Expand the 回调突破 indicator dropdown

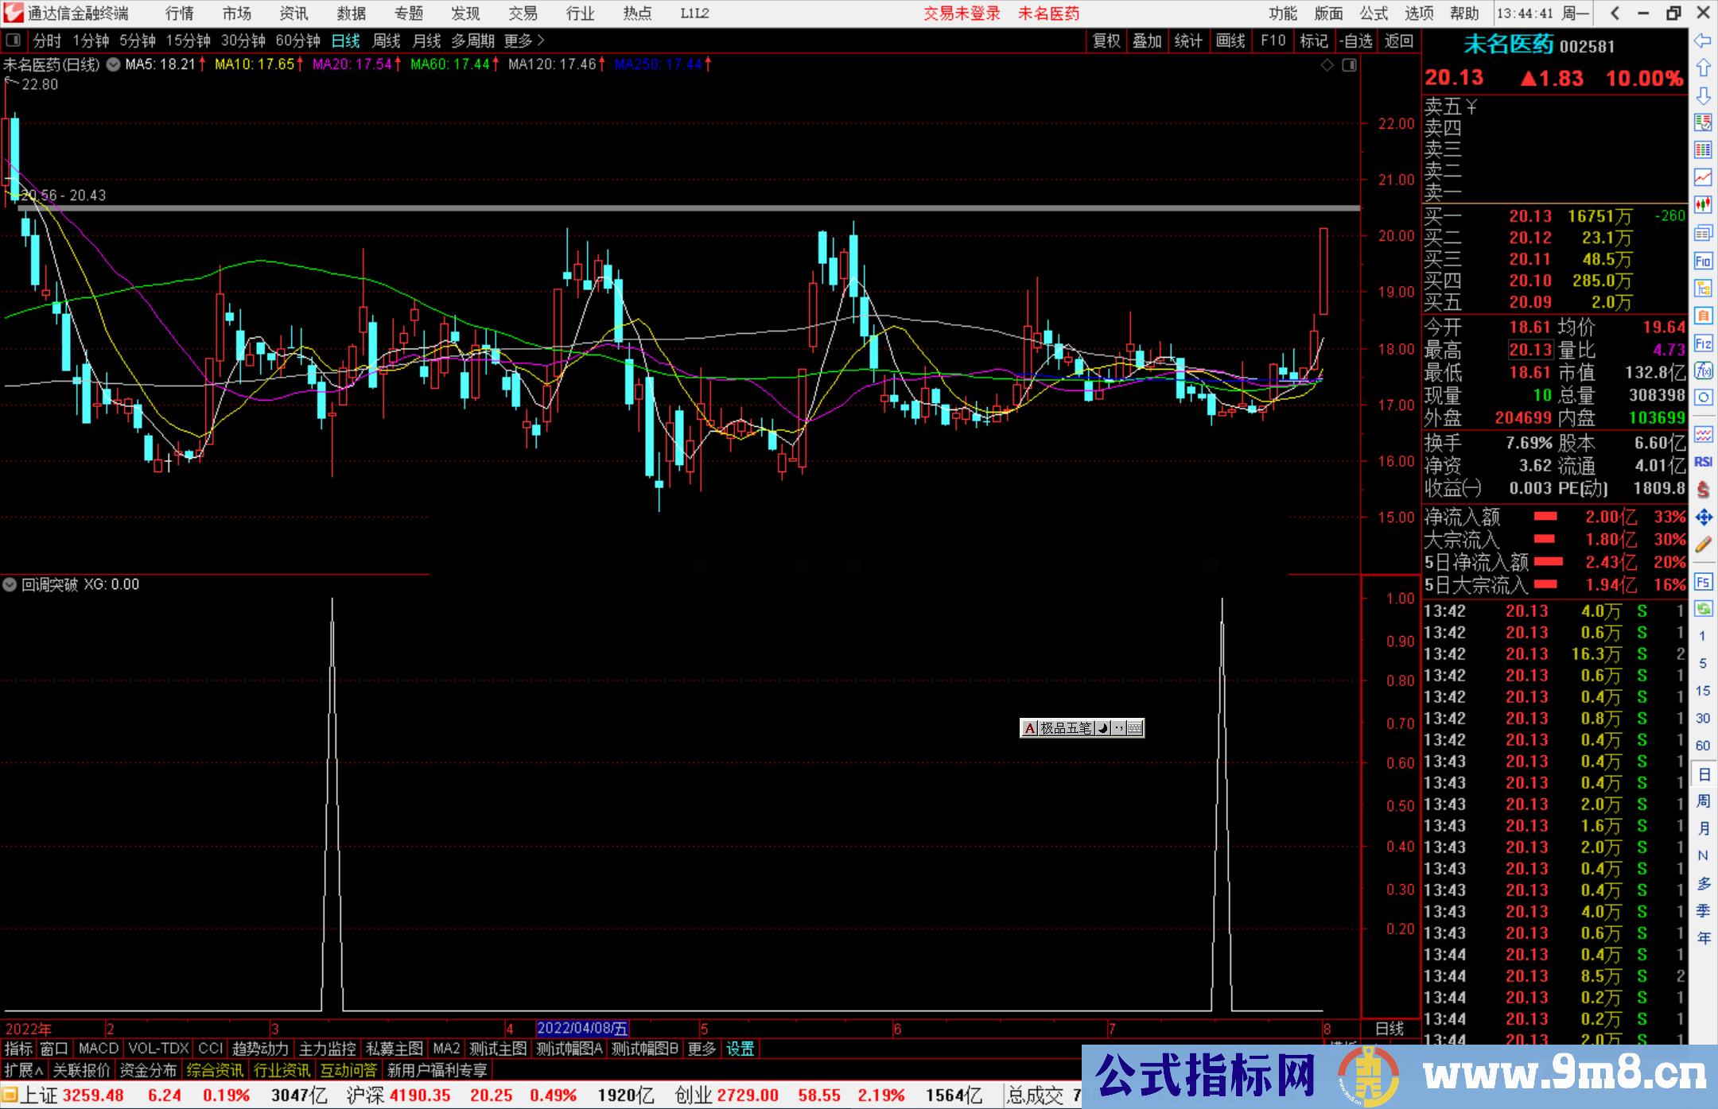click(x=10, y=585)
